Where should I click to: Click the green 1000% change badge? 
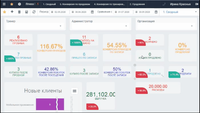[76, 43]
